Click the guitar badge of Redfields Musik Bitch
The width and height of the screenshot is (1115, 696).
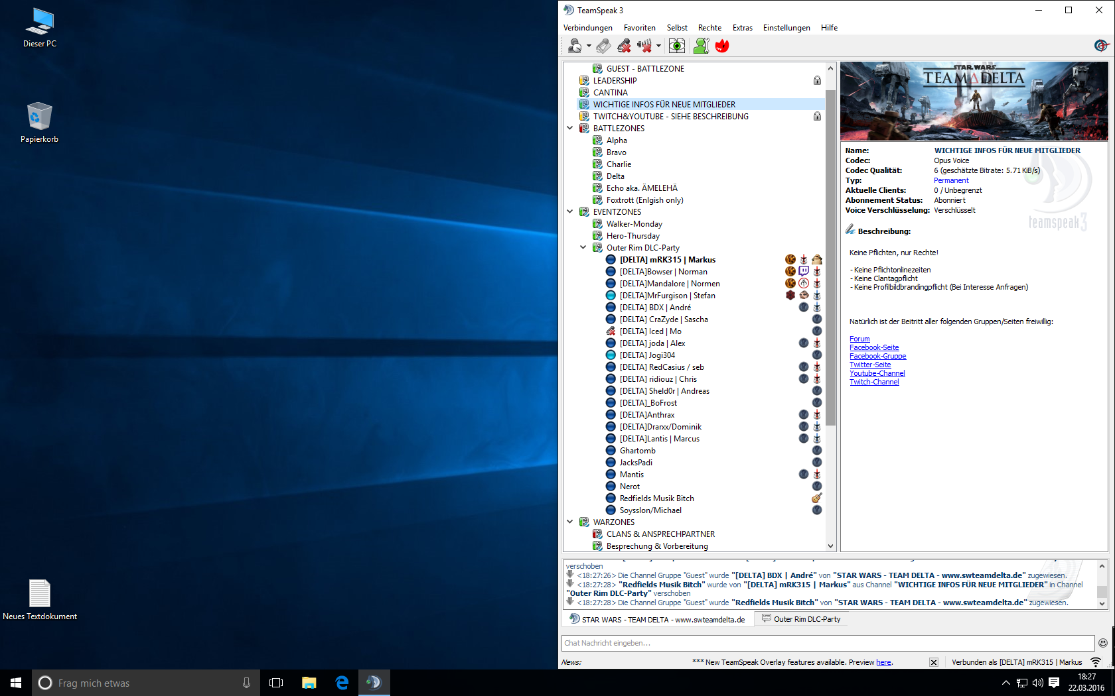click(817, 498)
